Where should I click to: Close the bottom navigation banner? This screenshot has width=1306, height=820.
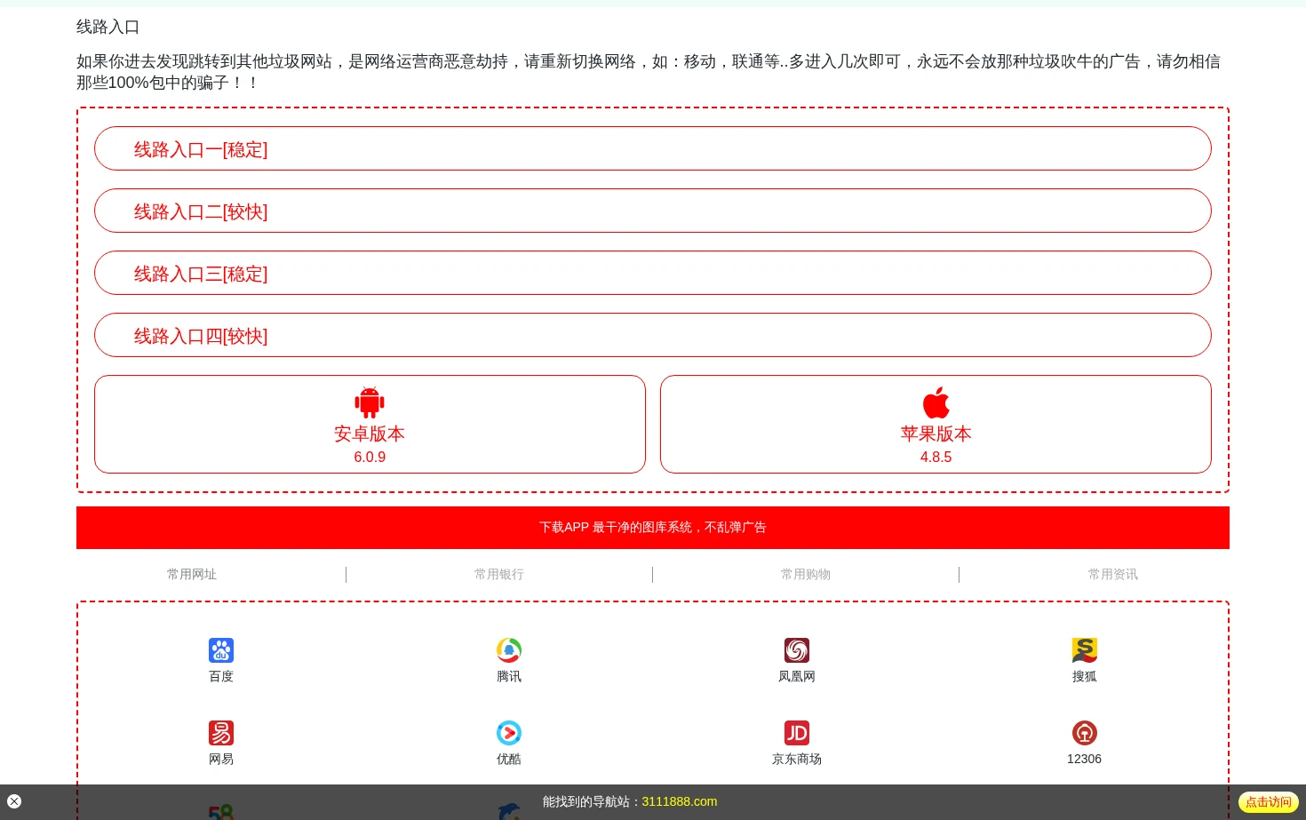(x=14, y=801)
